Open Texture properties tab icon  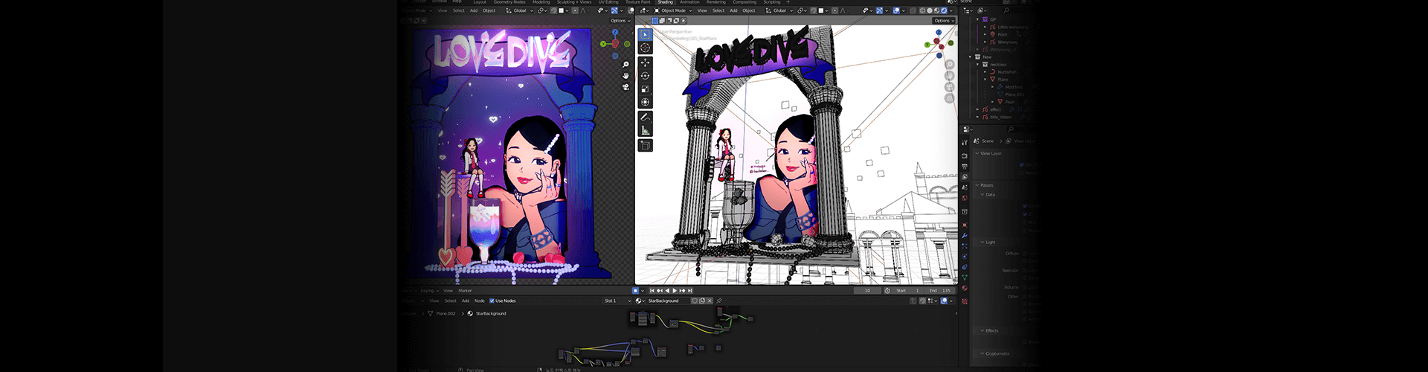coord(965,301)
